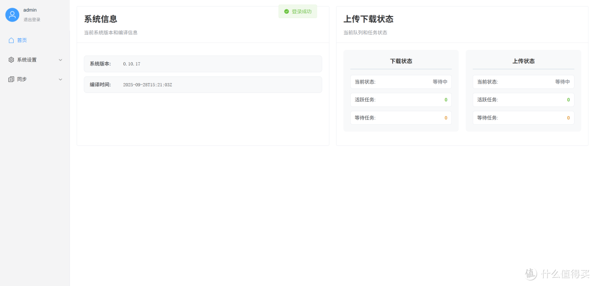
Task: Click the version value 0.10.17
Action: pos(132,64)
